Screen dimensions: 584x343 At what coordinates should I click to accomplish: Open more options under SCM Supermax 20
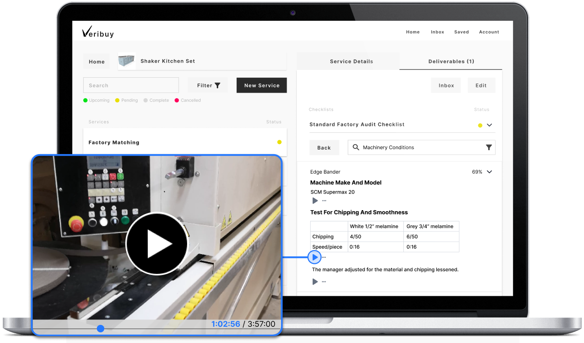324,201
